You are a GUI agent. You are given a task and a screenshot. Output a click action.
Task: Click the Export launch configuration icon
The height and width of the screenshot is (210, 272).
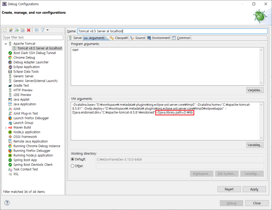17,30
